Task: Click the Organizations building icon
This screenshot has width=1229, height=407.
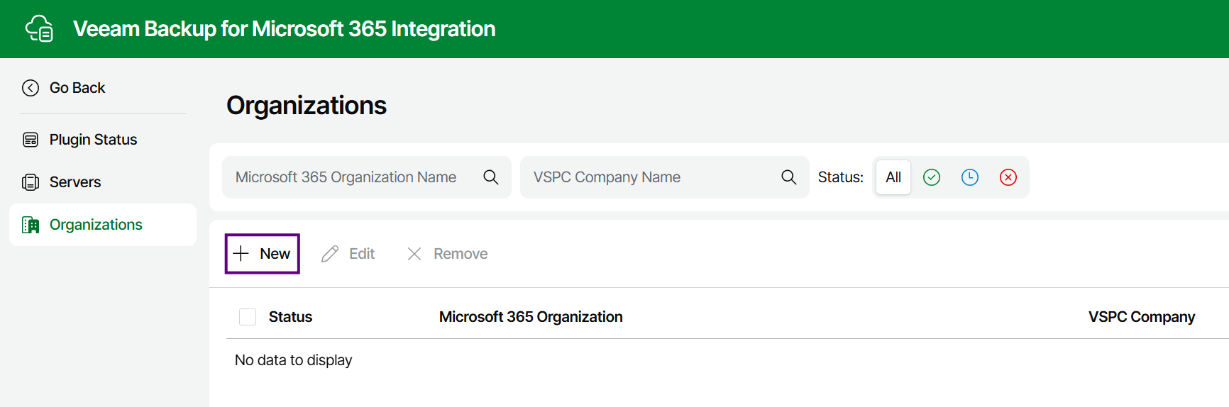Action: pos(31,225)
